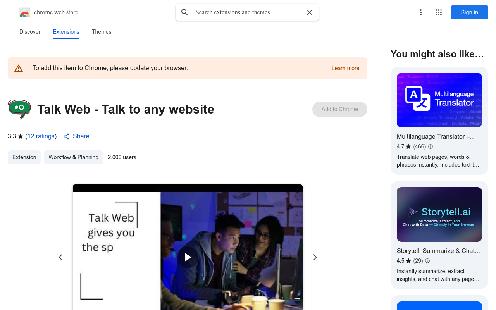Open the Multilanguage Translator thumbnail
Screen dimensions: 496x310
pyautogui.click(x=439, y=100)
